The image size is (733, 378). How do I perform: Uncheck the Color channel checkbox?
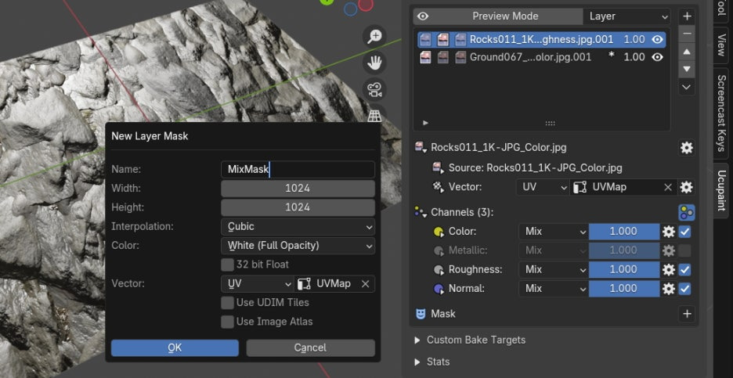pyautogui.click(x=685, y=232)
